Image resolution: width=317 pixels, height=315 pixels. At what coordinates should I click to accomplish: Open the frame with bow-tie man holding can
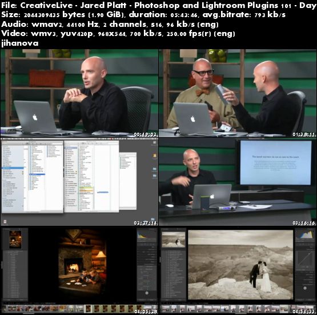pos(238,93)
